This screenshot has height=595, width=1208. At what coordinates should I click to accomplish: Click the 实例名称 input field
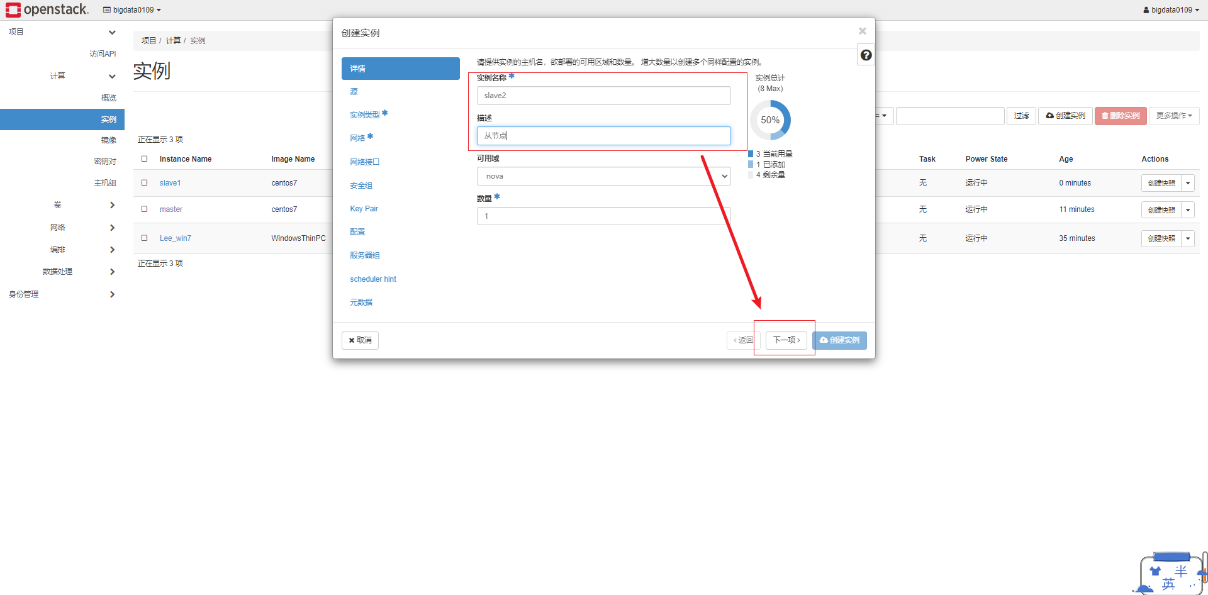(x=603, y=96)
